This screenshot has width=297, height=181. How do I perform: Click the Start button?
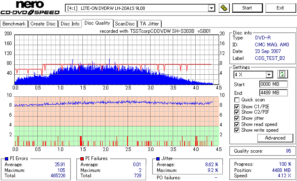click(x=247, y=8)
